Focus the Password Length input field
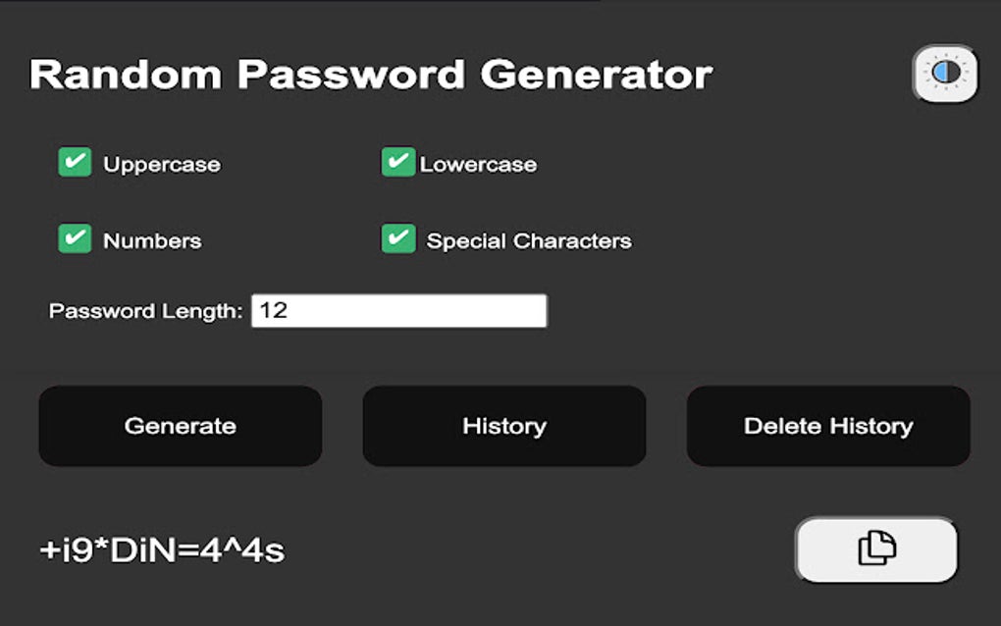This screenshot has height=626, width=1001. pos(398,311)
